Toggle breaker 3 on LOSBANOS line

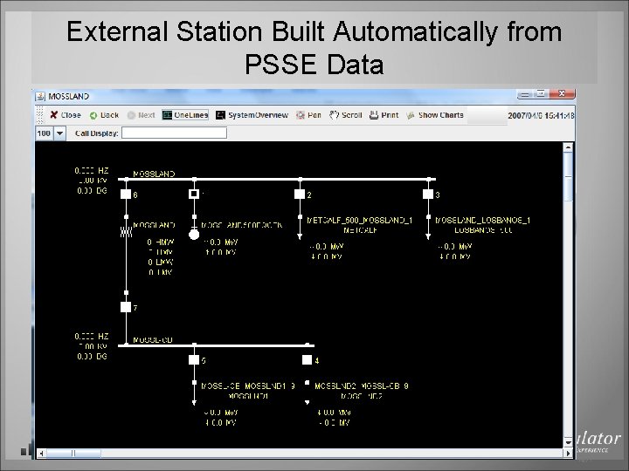(x=428, y=195)
